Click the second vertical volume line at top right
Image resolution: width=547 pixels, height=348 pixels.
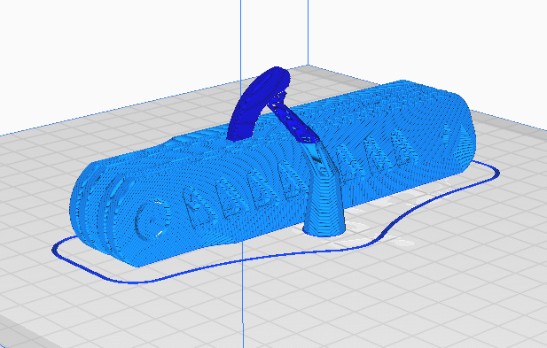pos(308,32)
